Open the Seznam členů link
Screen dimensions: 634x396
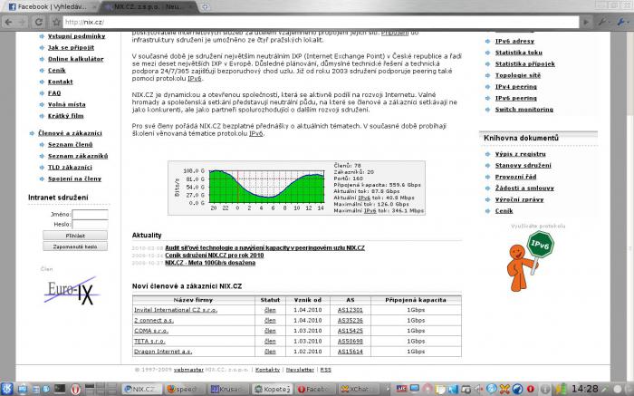point(71,144)
